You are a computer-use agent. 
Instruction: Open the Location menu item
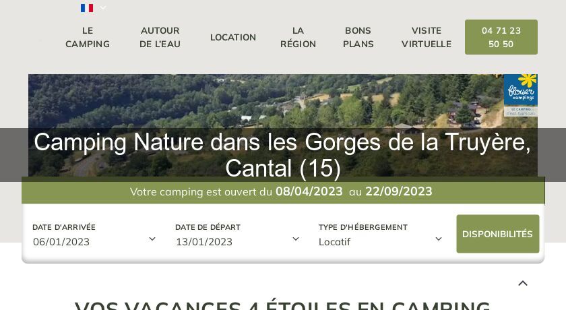[233, 37]
